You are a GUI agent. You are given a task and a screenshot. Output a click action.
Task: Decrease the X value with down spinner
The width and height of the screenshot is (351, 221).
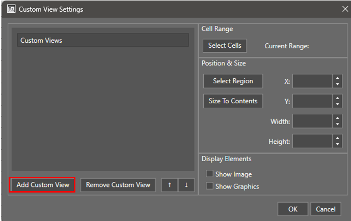coord(337,84)
